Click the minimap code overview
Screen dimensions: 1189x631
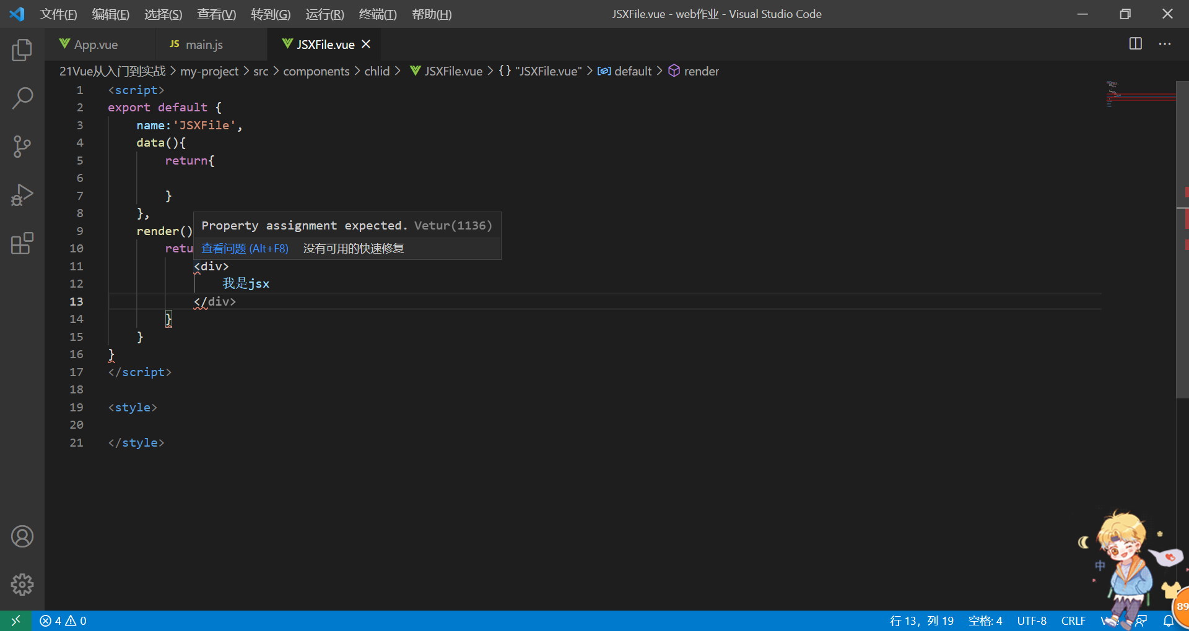tap(1139, 94)
